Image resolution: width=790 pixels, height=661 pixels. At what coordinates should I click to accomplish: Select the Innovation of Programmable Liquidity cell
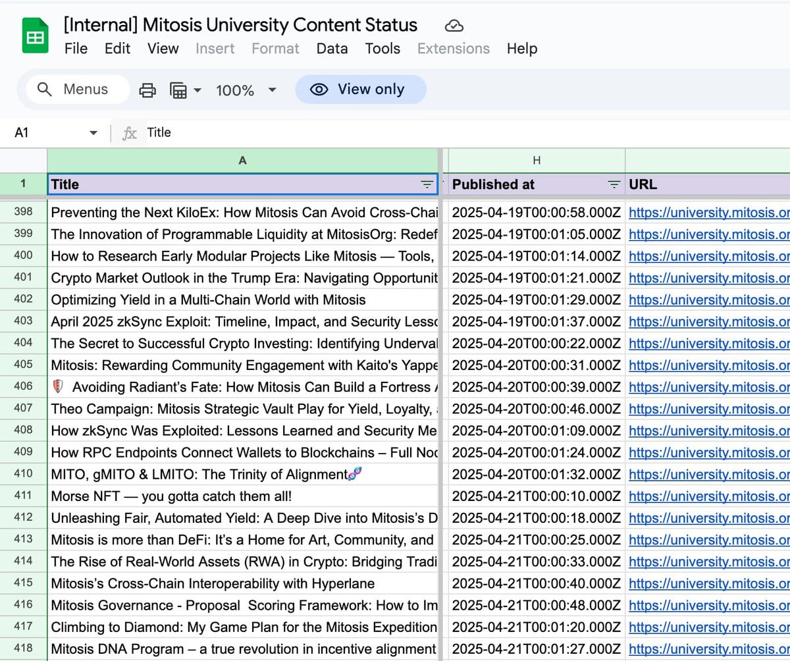(x=242, y=234)
